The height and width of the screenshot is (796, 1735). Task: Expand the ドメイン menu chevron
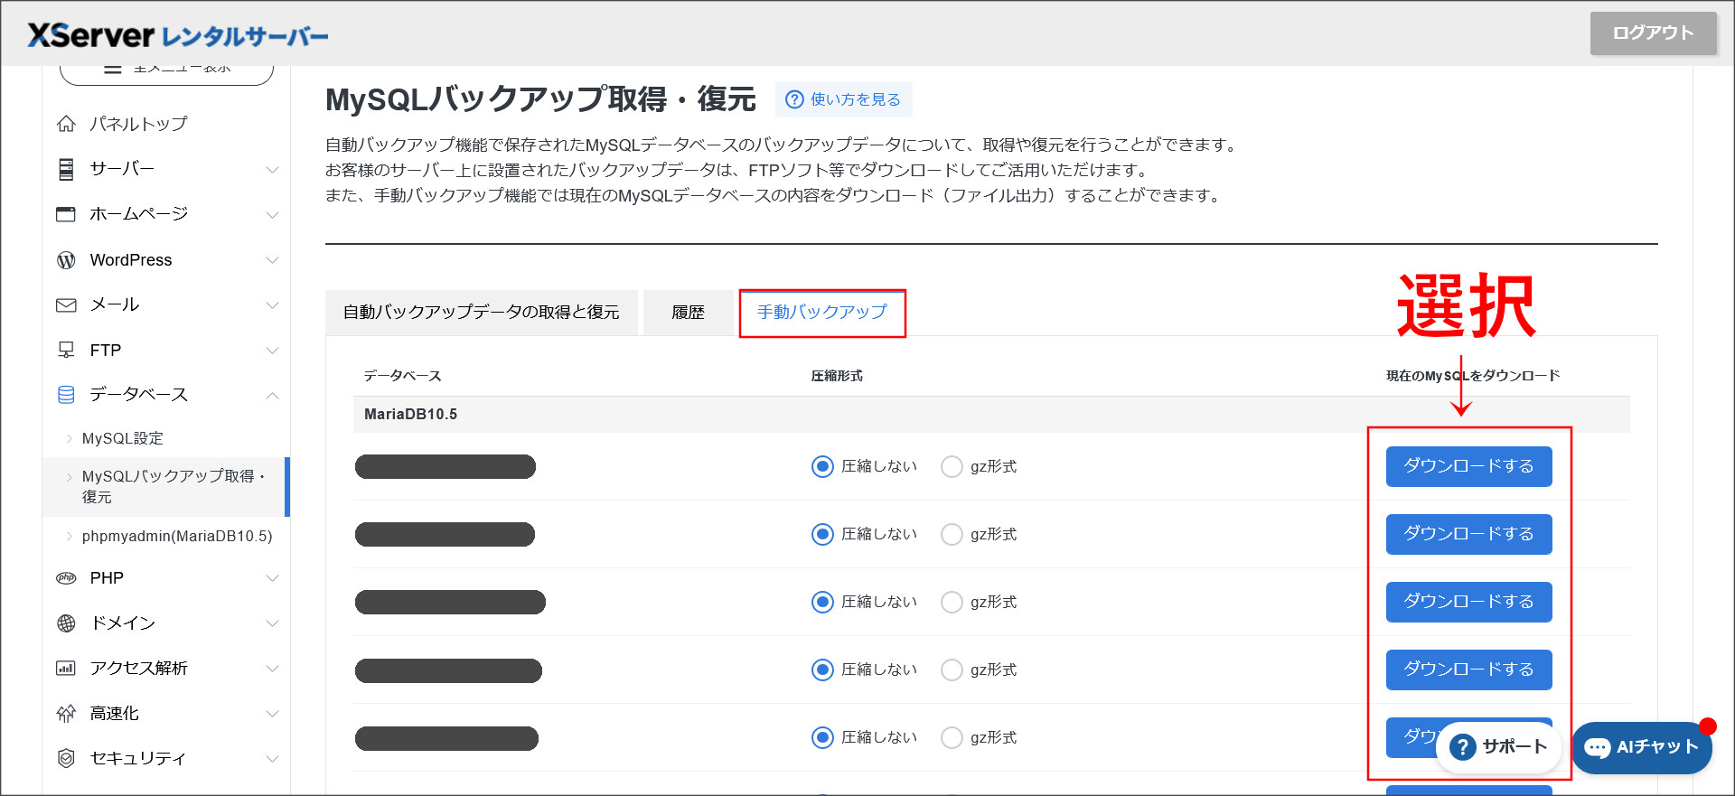272,623
